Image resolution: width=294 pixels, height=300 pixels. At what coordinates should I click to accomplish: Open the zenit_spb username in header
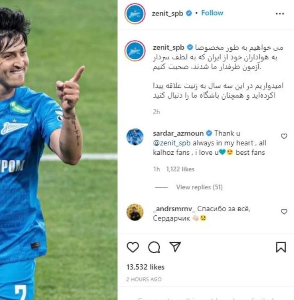coord(167,13)
